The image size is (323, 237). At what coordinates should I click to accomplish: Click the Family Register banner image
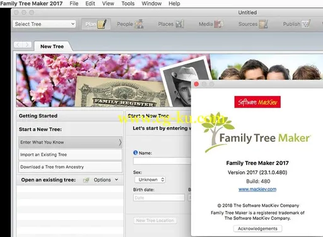(121, 92)
